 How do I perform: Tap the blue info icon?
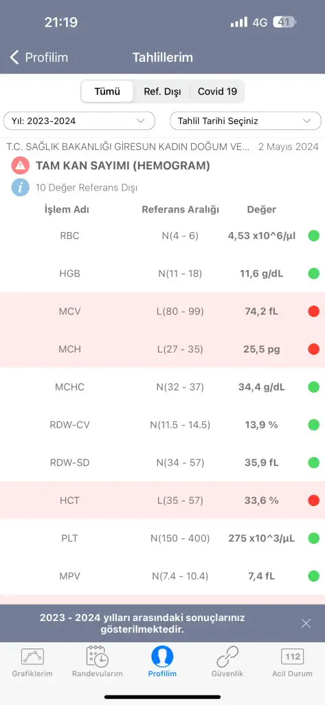(x=20, y=187)
